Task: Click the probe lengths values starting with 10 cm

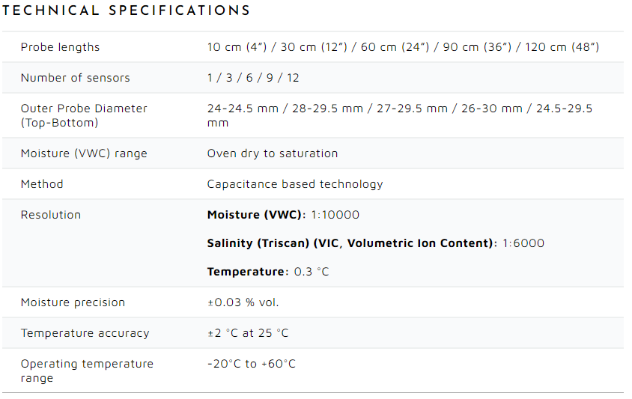Action: 403,47
